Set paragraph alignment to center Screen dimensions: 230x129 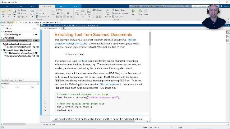point(68,17)
